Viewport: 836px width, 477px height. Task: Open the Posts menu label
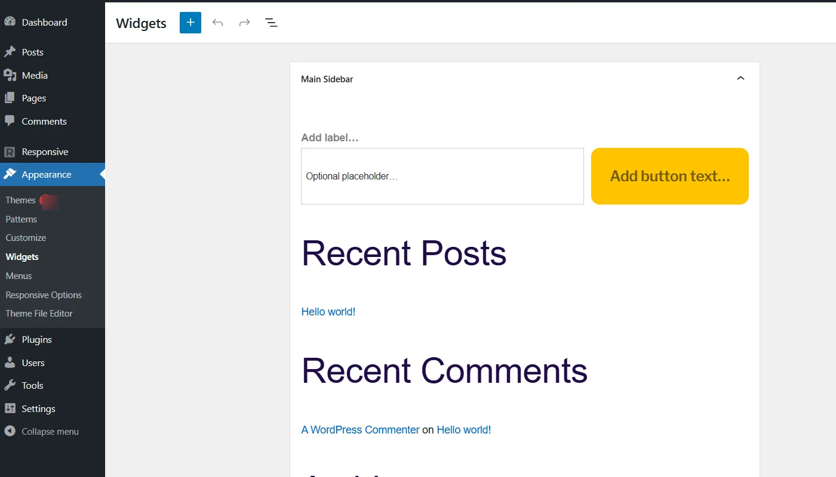(33, 52)
